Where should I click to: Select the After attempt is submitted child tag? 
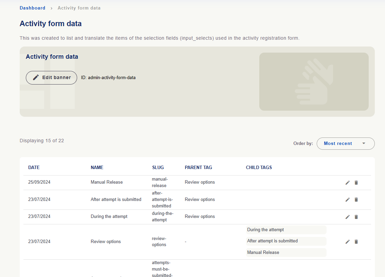tap(286, 241)
